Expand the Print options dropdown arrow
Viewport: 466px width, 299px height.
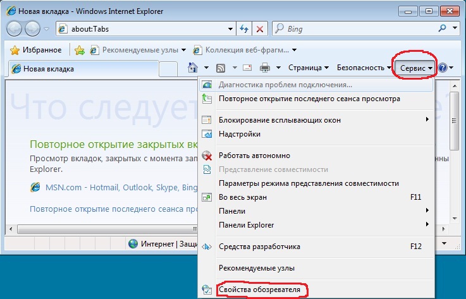(278, 68)
